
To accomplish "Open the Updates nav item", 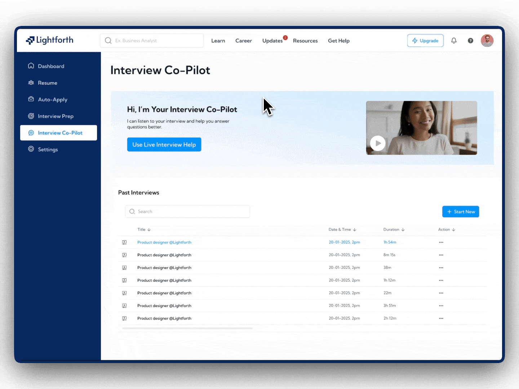I will (x=272, y=41).
